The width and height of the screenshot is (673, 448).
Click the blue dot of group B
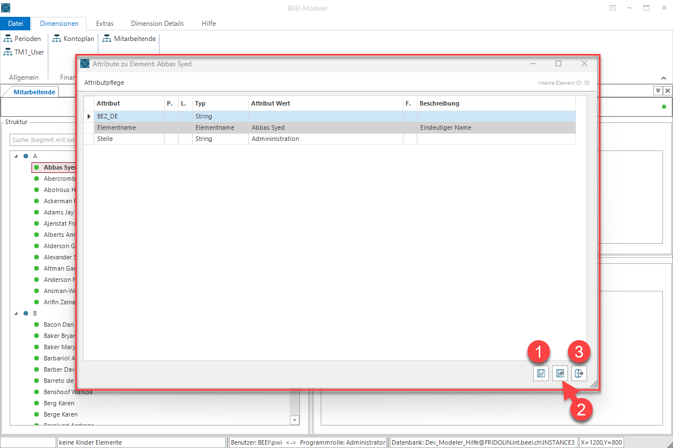pyautogui.click(x=26, y=313)
